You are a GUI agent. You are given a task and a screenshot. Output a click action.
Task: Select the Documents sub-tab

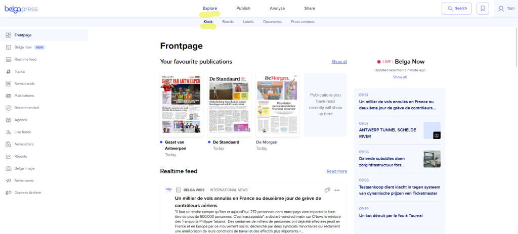click(272, 22)
